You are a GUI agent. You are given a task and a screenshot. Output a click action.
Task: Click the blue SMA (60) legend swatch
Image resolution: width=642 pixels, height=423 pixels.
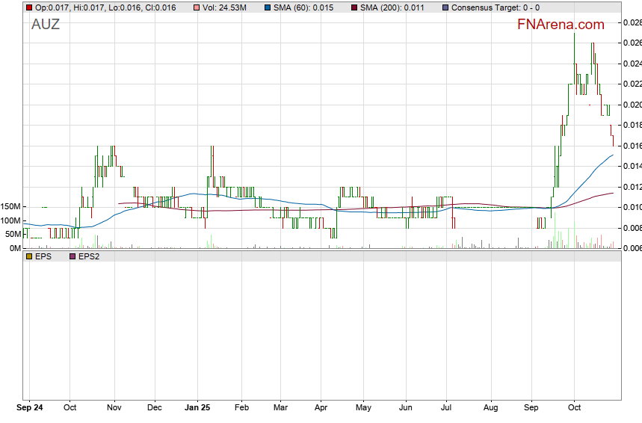(x=267, y=7)
